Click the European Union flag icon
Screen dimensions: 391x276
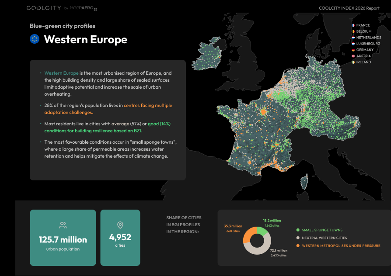point(35,39)
